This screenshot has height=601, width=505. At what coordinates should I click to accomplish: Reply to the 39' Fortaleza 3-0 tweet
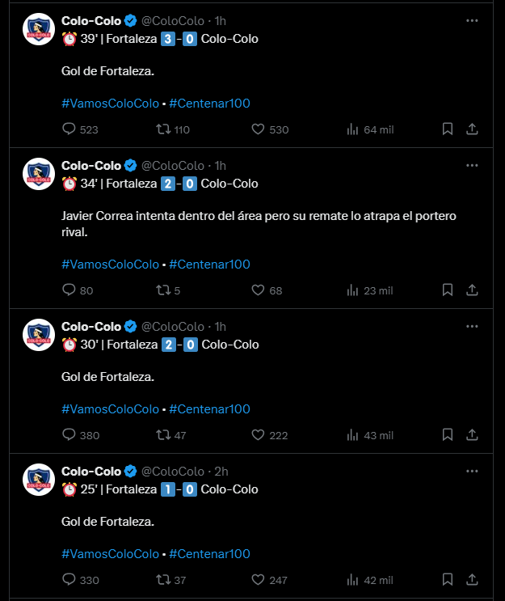(x=69, y=129)
